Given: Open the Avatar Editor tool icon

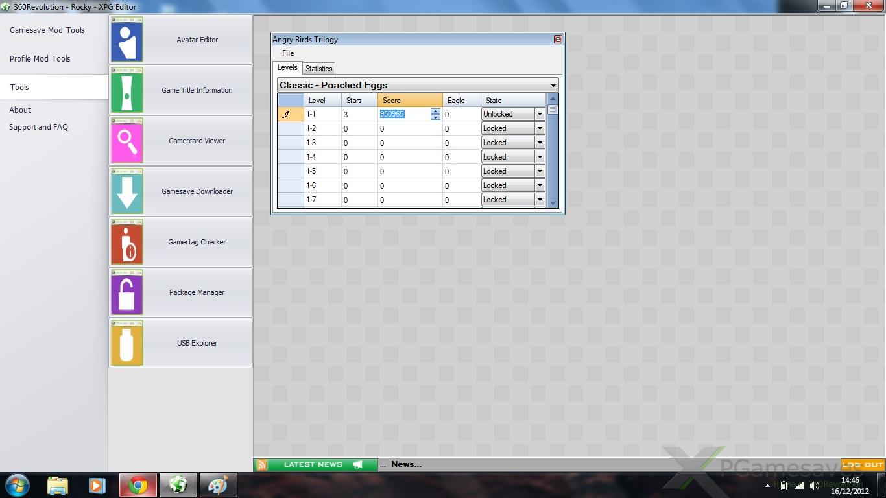Looking at the screenshot, I should (x=127, y=40).
